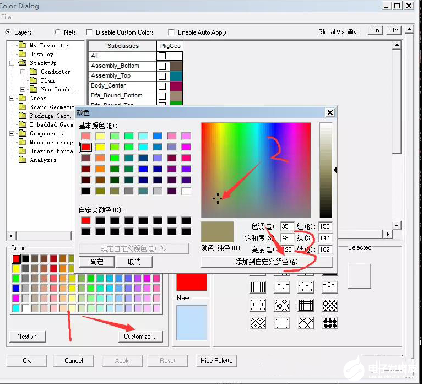
Task: Collapse the Stack-Up tree node
Action: click(12, 63)
